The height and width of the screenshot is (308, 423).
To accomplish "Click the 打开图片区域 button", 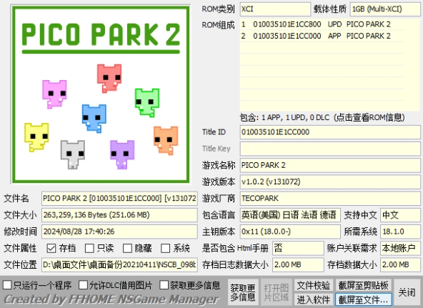I will pyautogui.click(x=276, y=292).
